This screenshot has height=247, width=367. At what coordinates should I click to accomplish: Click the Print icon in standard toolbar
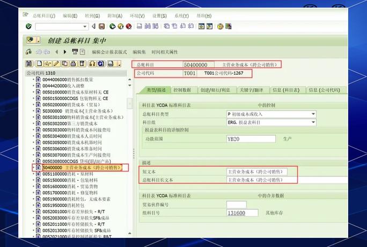click(x=140, y=26)
